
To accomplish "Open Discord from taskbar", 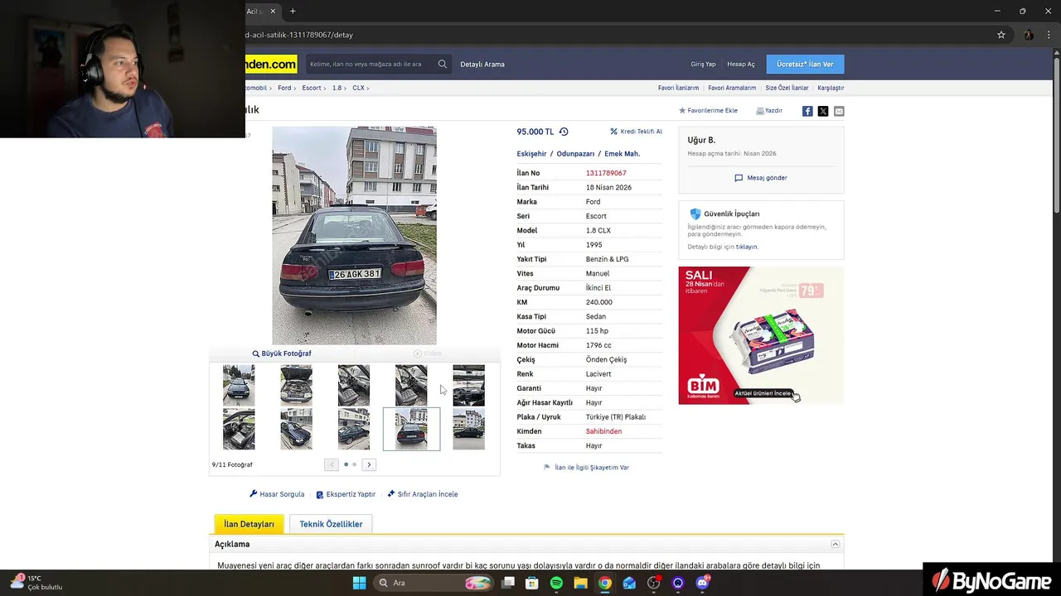I will coord(703,583).
